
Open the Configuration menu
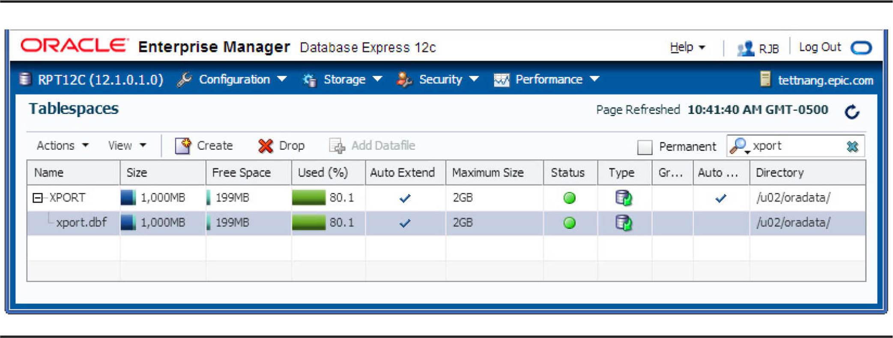tap(242, 79)
